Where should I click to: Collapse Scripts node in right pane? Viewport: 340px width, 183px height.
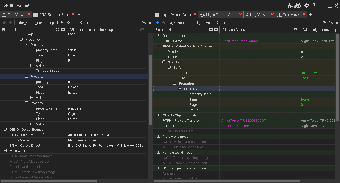[164, 62]
